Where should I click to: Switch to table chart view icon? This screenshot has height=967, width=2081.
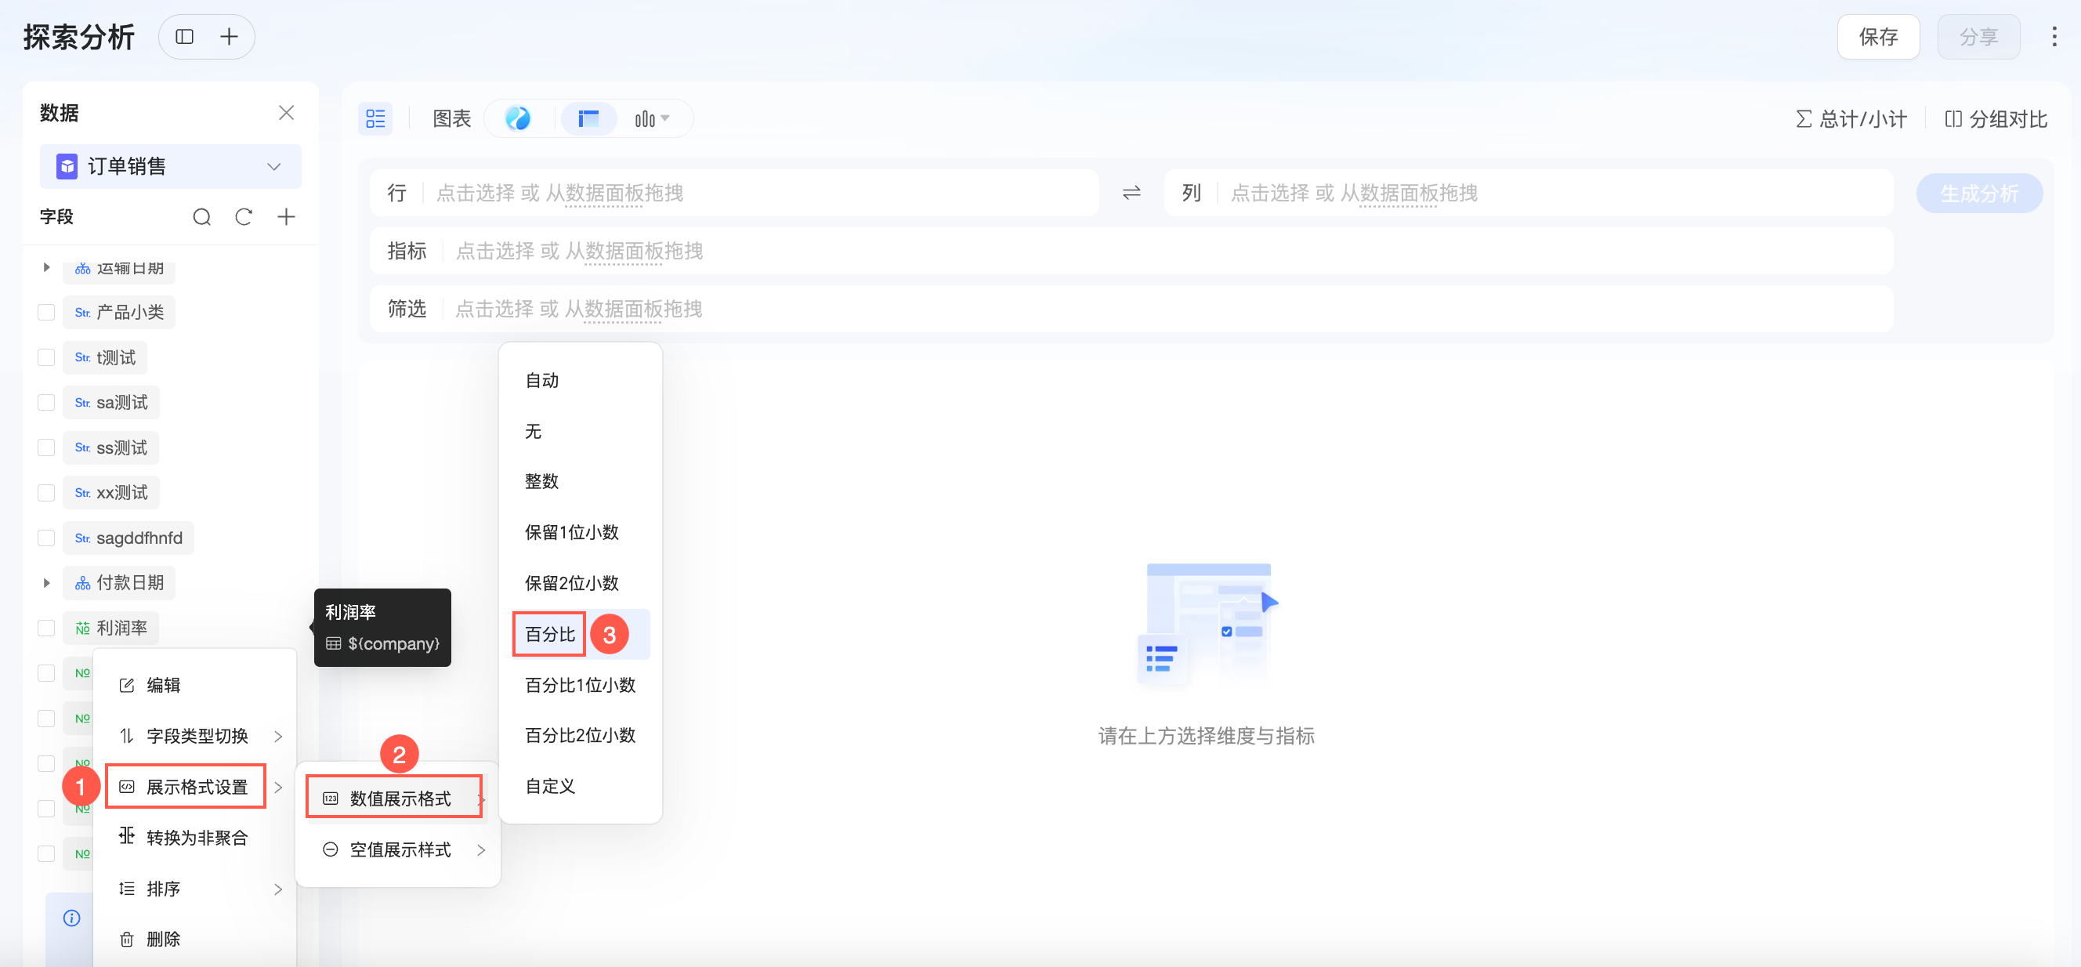tap(588, 119)
